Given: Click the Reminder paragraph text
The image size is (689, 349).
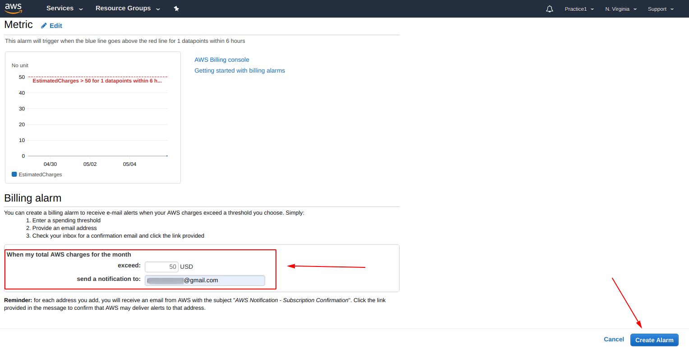Looking at the screenshot, I should (195, 304).
